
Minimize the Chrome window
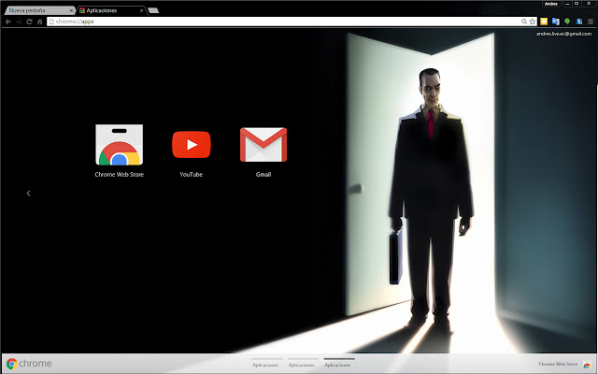click(567, 4)
